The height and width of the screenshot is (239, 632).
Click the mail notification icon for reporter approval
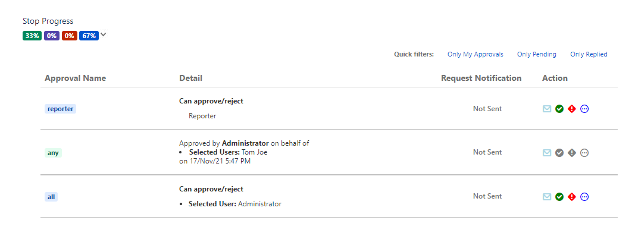pyautogui.click(x=547, y=109)
